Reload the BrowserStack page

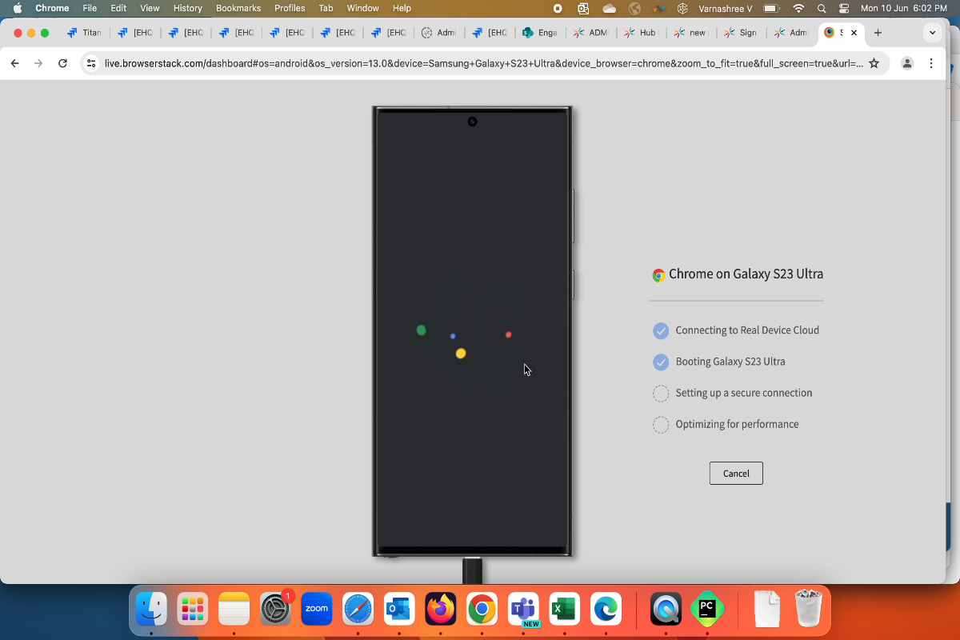point(62,63)
